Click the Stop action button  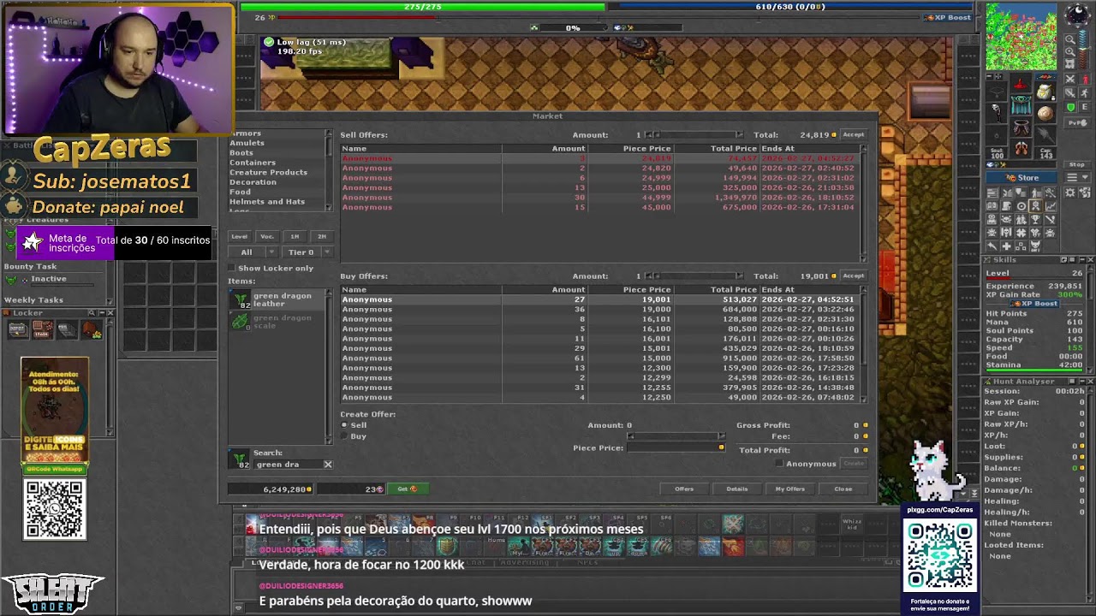[1077, 164]
